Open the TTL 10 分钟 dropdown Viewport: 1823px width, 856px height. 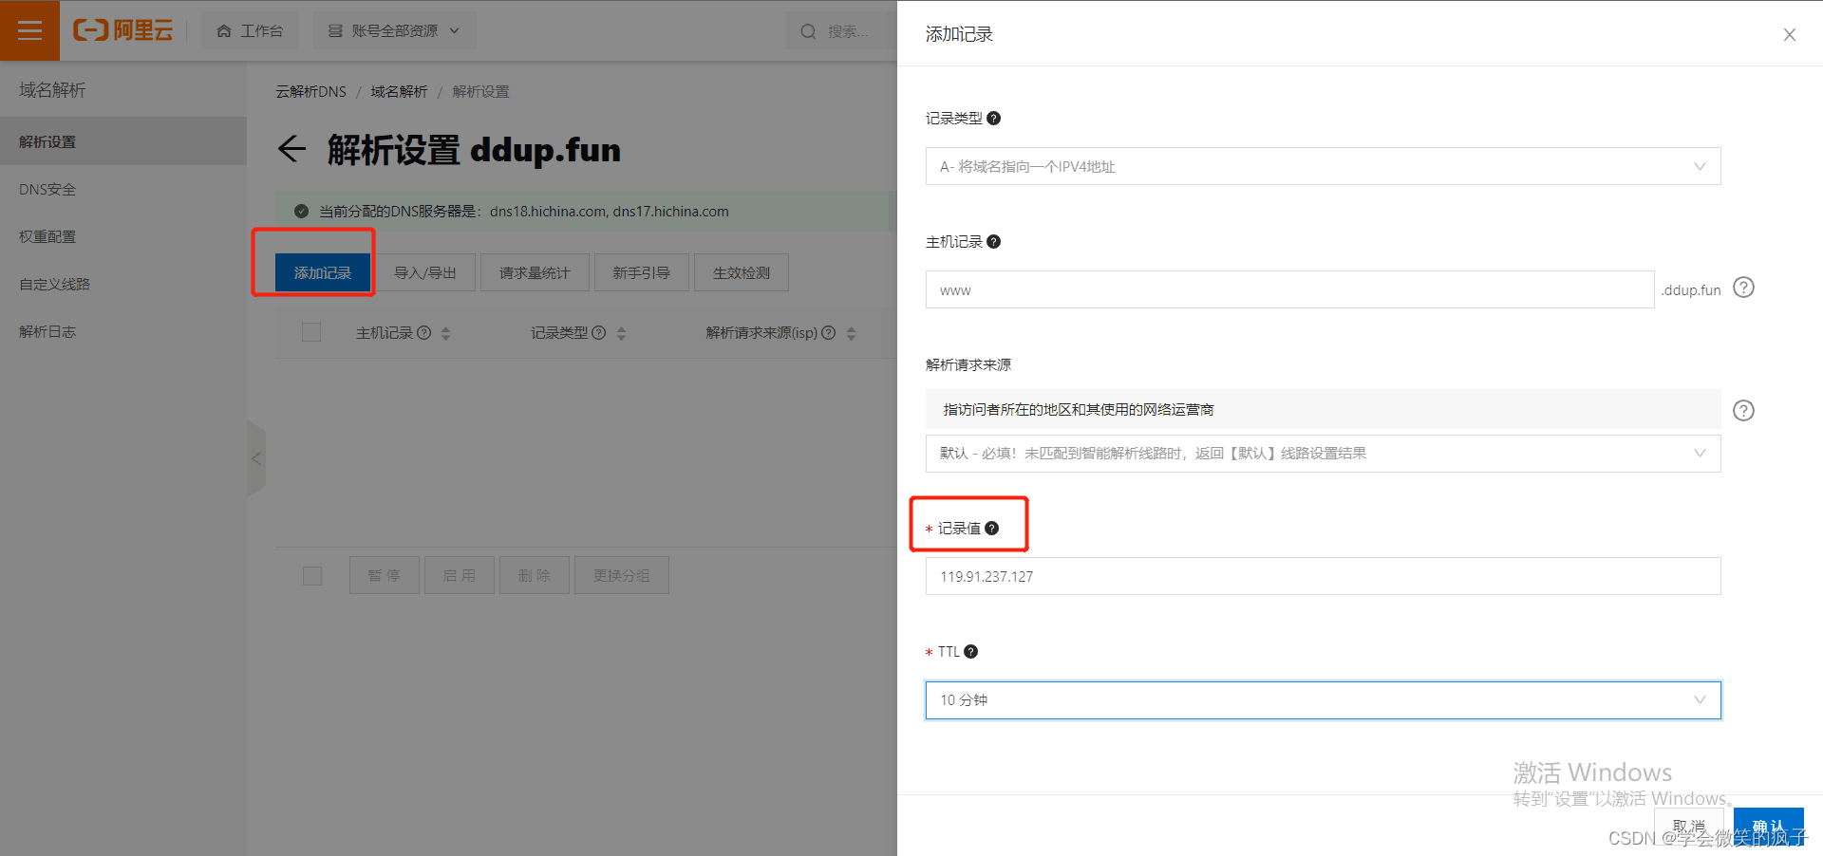[1324, 700]
